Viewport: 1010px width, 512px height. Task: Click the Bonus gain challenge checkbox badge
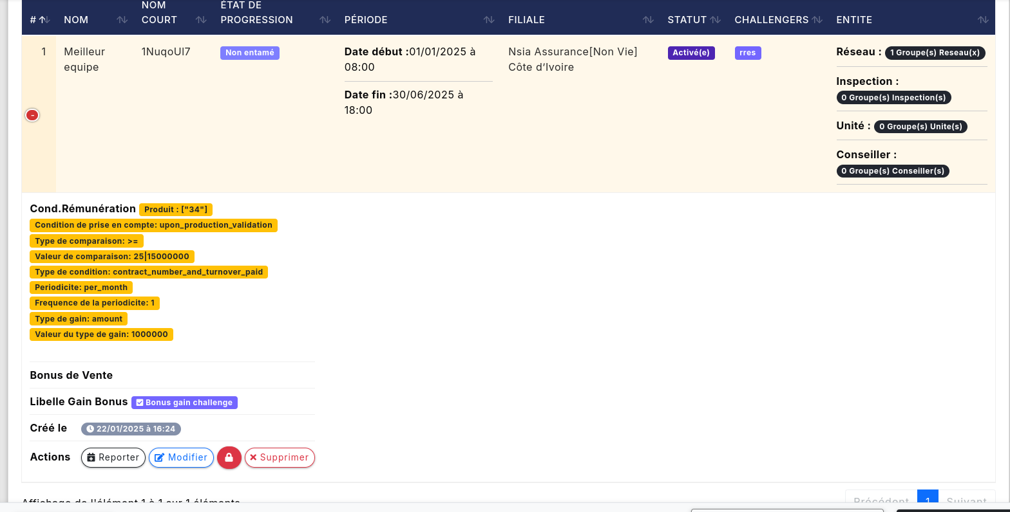pyautogui.click(x=184, y=403)
